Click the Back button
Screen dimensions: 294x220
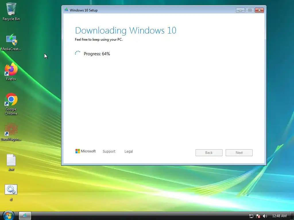(x=209, y=153)
